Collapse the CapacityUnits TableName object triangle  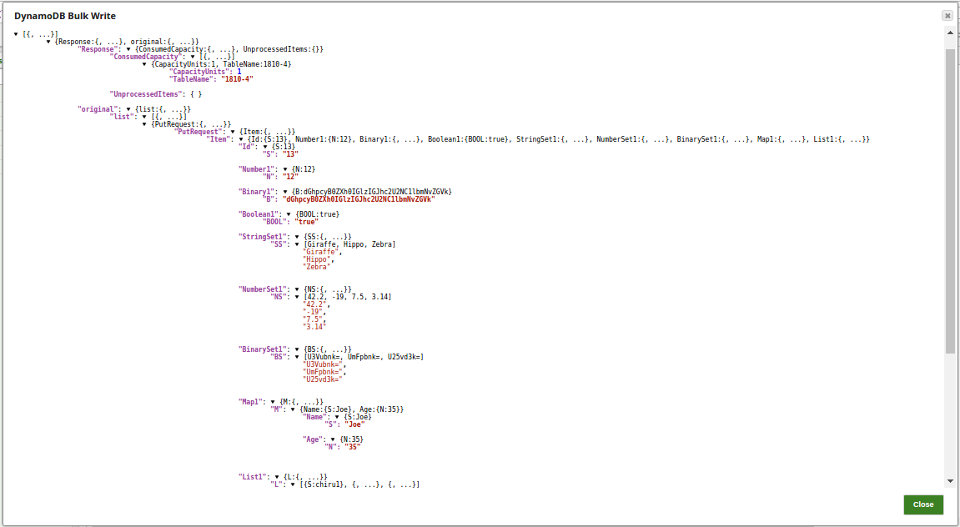(144, 64)
